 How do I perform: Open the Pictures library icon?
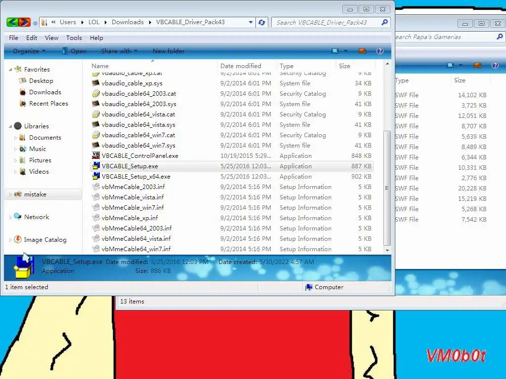(23, 160)
